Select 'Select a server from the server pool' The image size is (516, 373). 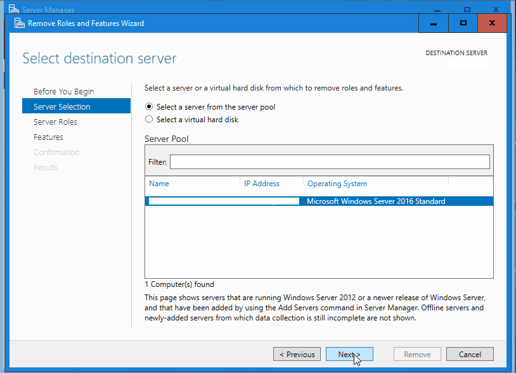coord(148,106)
